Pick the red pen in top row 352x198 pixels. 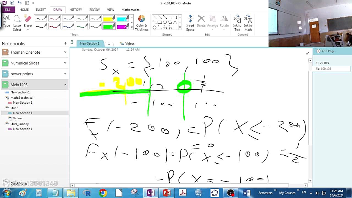(x=54, y=18)
